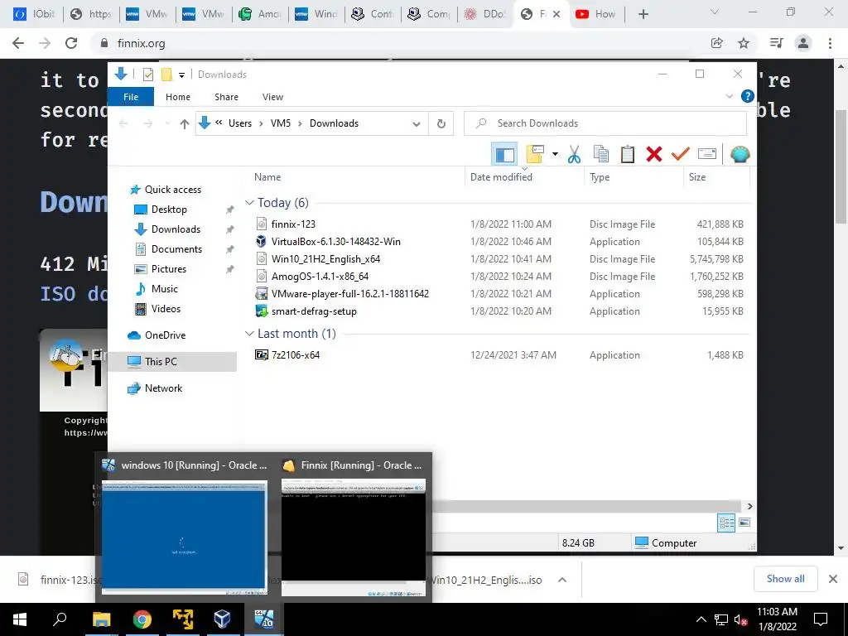This screenshot has width=848, height=636.
Task: Click the Chrome share page icon
Action: tap(716, 43)
